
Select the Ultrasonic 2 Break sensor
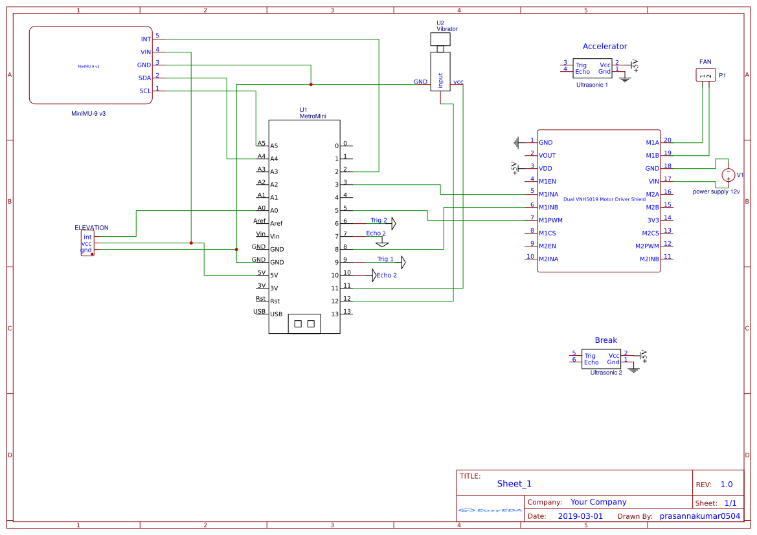click(x=601, y=358)
